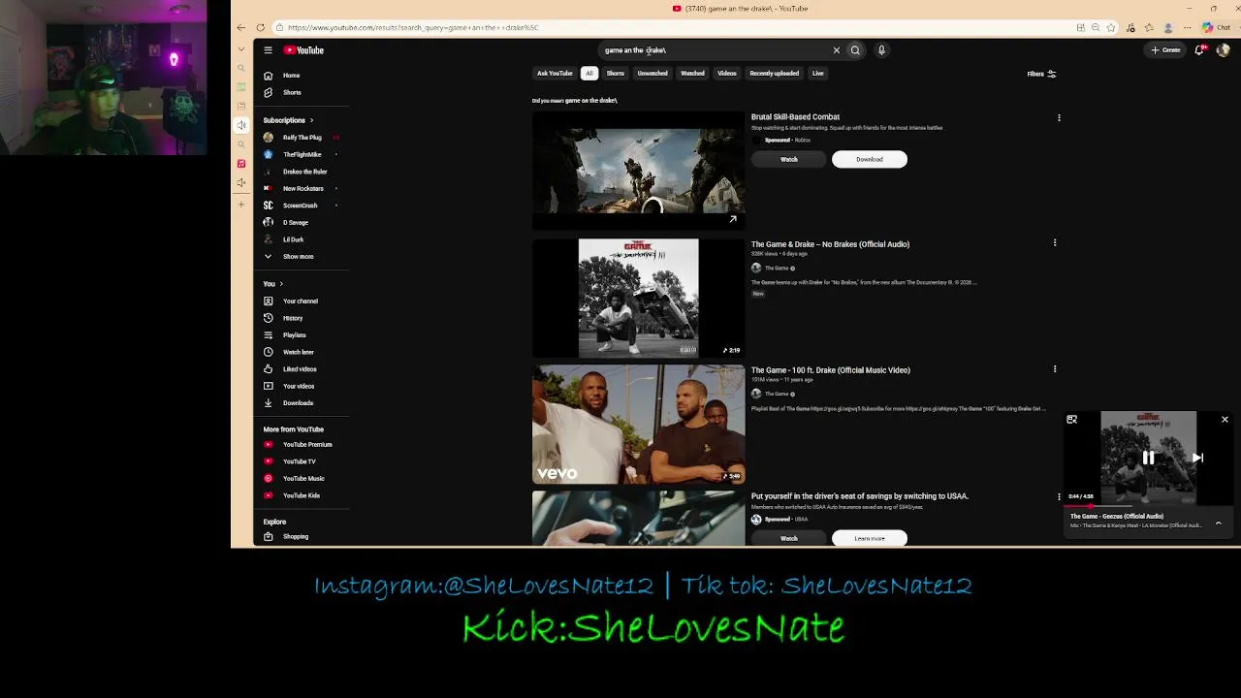Add a new item to browser sidebar

pos(241,204)
